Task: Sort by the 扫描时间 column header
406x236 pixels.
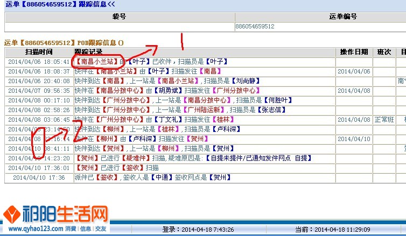Action: (x=39, y=52)
